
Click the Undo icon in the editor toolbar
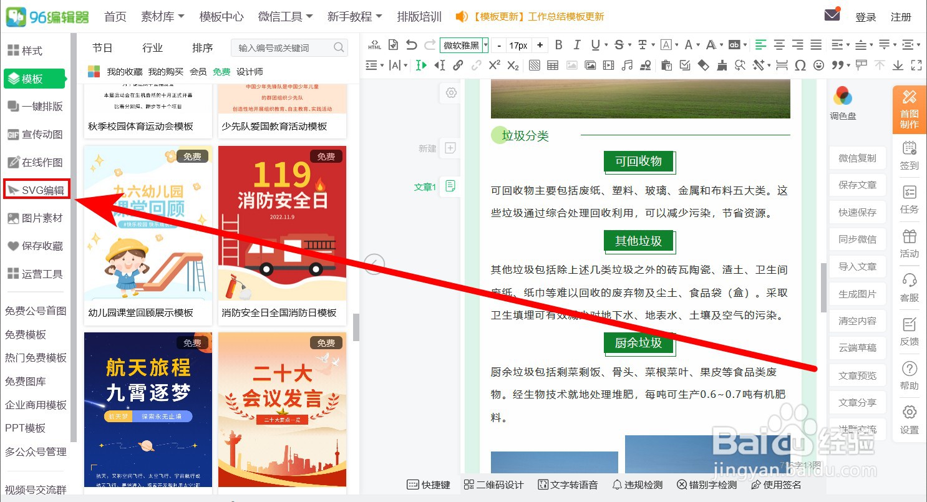point(411,44)
